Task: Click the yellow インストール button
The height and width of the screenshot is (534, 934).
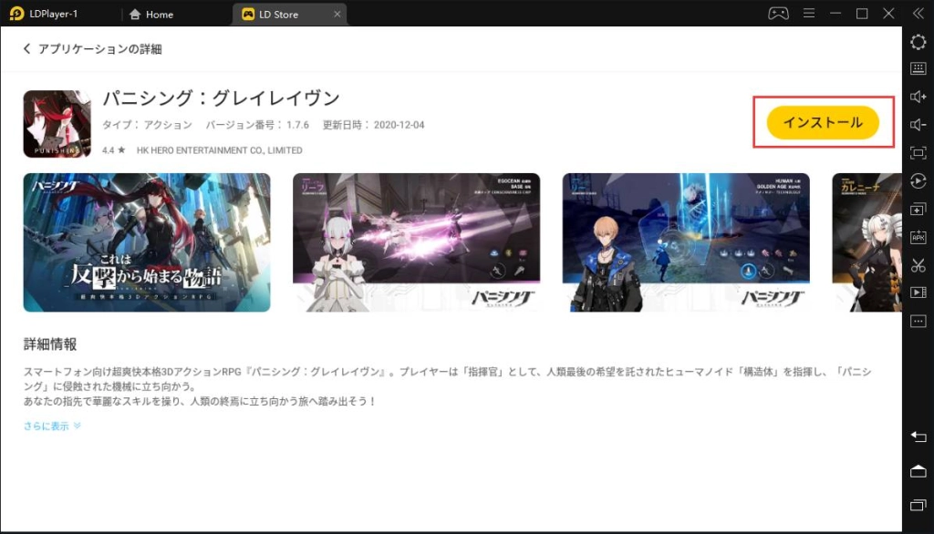Action: pyautogui.click(x=823, y=123)
